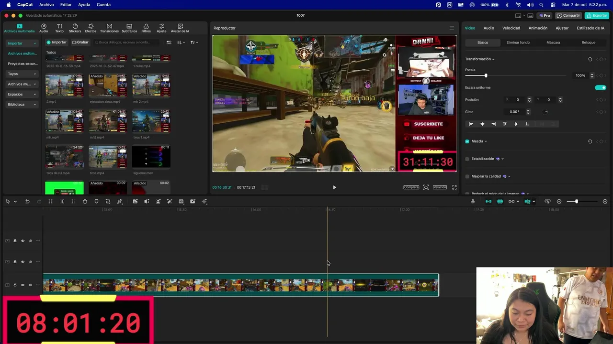Image resolution: width=613 pixels, height=344 pixels.
Task: Open the Subtítulos panel
Action: point(129,28)
